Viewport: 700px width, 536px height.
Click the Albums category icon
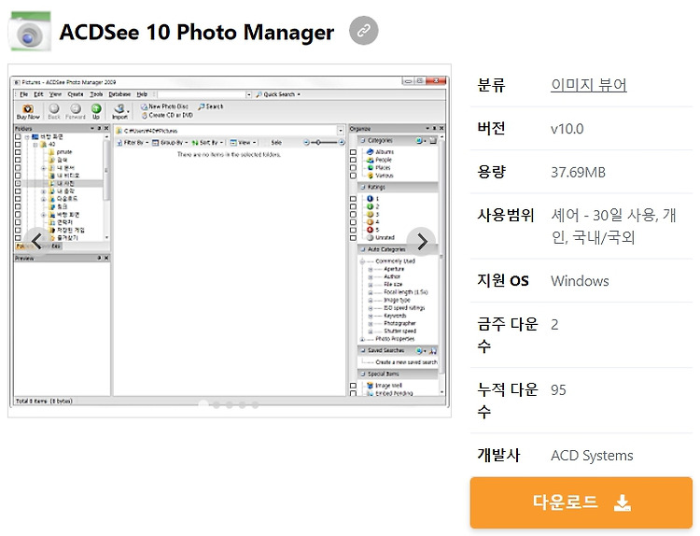(x=370, y=152)
